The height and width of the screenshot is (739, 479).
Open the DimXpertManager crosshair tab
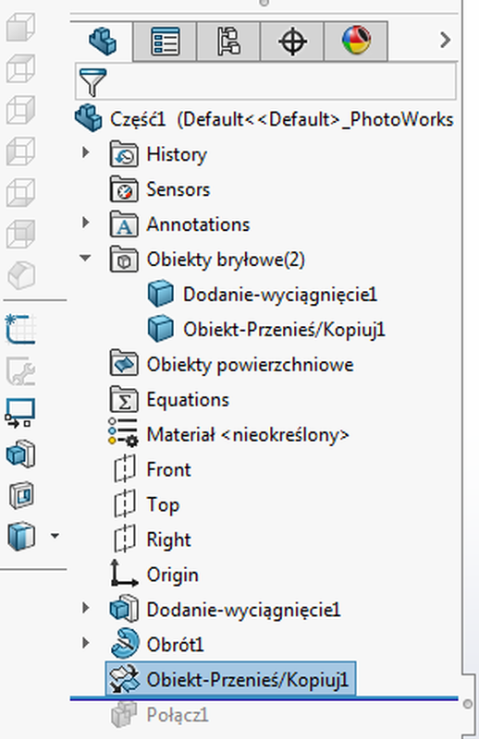292,41
